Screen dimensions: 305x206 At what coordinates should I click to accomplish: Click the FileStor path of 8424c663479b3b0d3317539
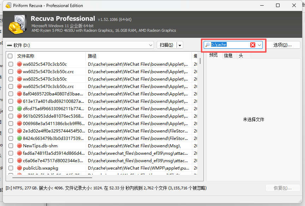138,139
